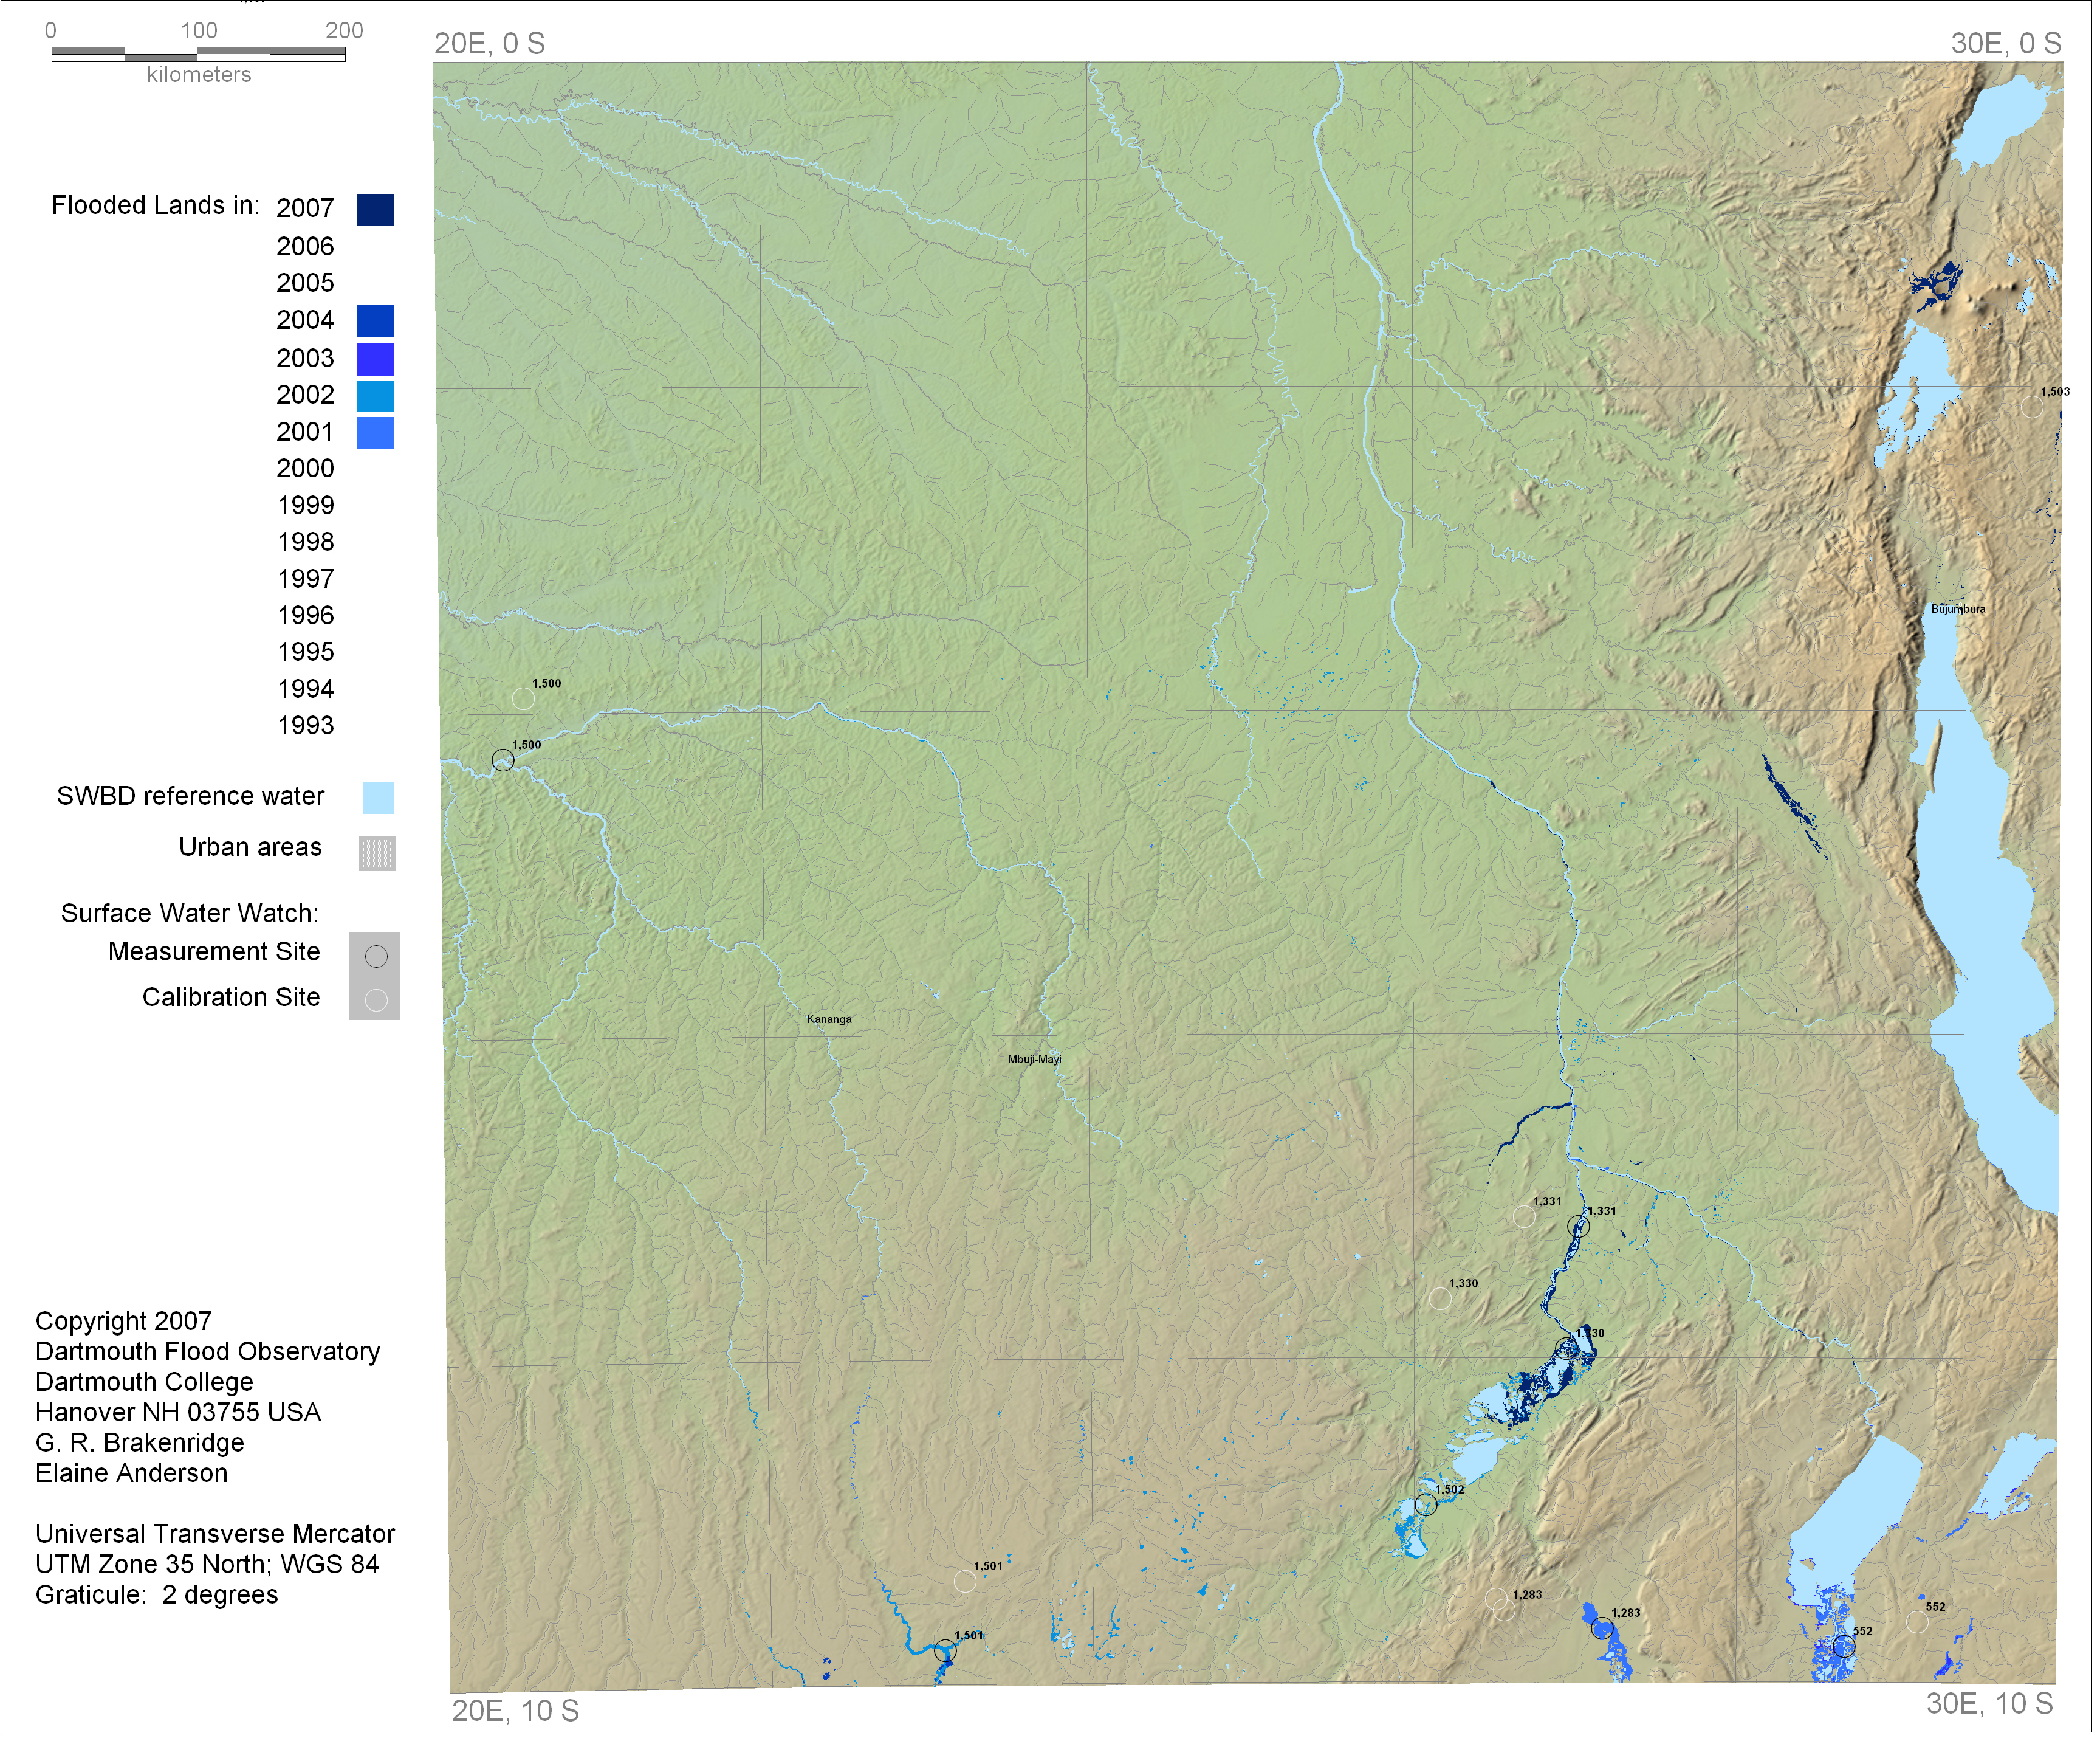2100x1744 pixels.
Task: Select the 2002 flood legend swatch
Action: pyautogui.click(x=375, y=396)
